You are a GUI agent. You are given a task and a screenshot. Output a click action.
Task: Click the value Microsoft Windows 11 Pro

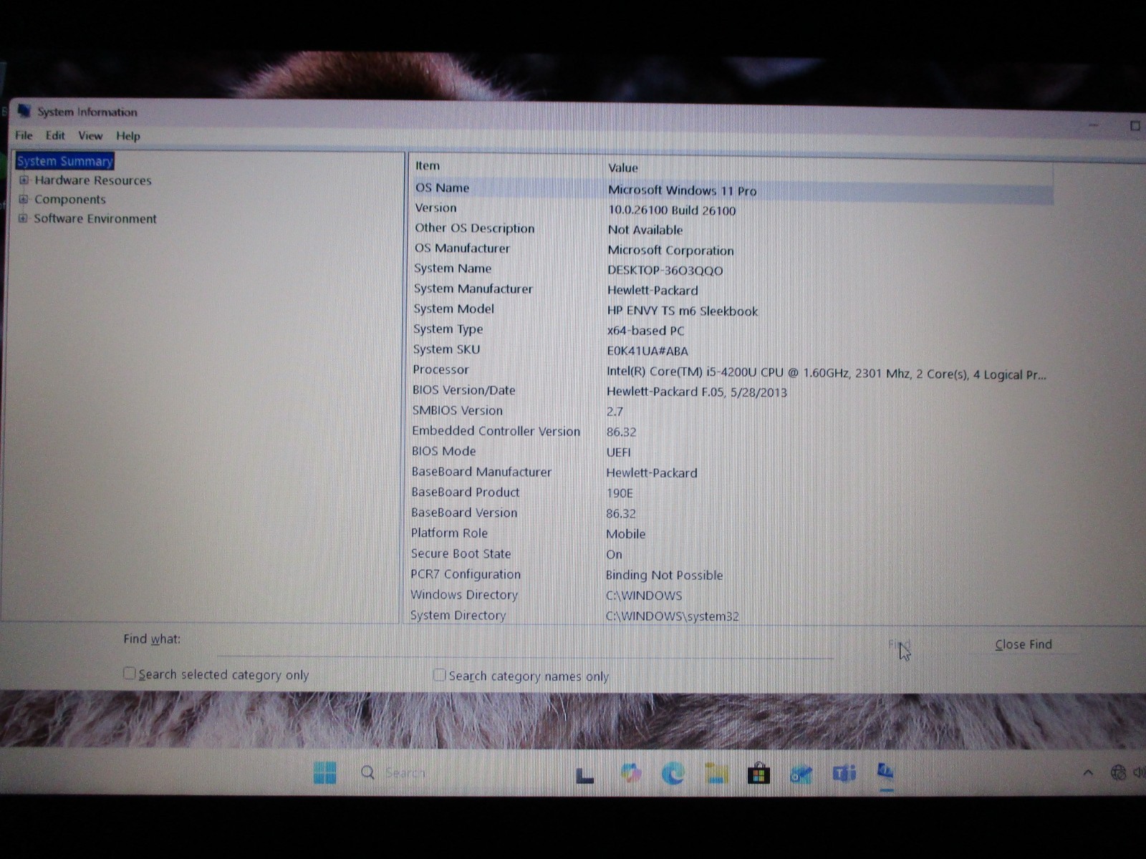[682, 190]
